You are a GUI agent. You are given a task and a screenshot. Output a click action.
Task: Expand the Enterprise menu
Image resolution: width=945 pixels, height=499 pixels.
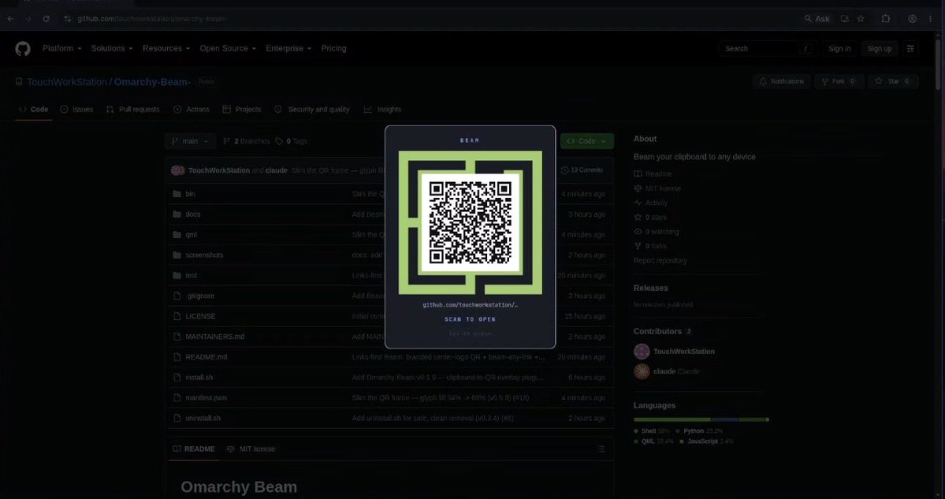click(x=288, y=49)
